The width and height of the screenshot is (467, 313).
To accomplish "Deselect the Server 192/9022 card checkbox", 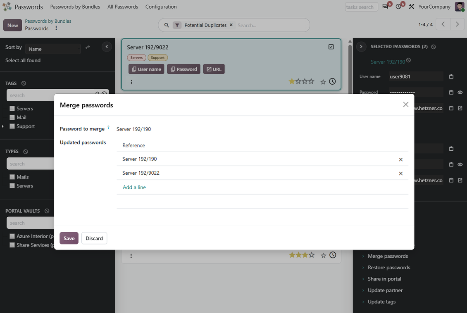I will pyautogui.click(x=331, y=47).
